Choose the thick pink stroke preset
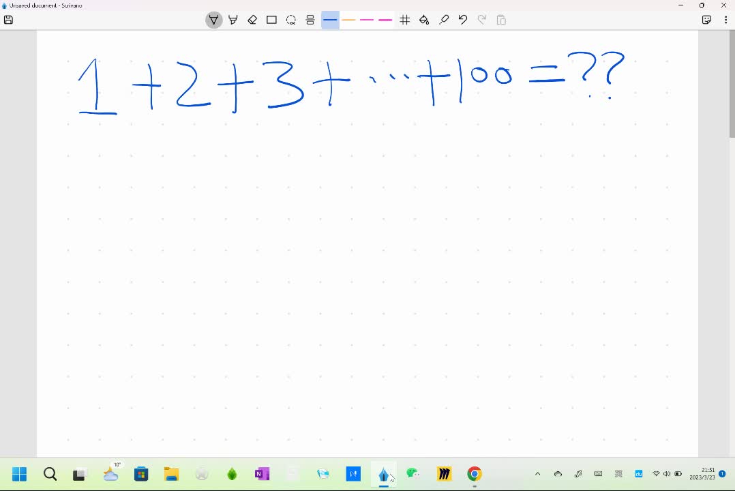 click(x=385, y=20)
